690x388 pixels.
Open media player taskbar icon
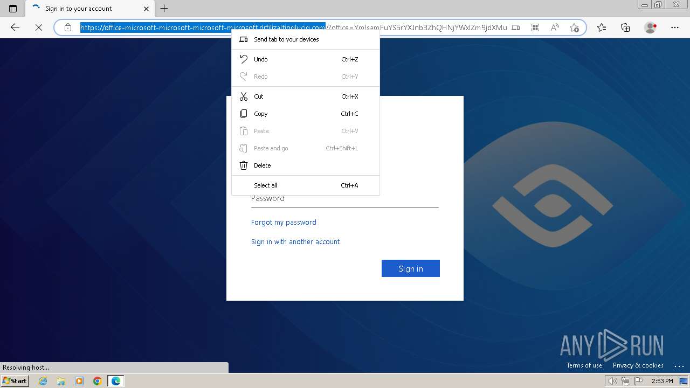79,381
